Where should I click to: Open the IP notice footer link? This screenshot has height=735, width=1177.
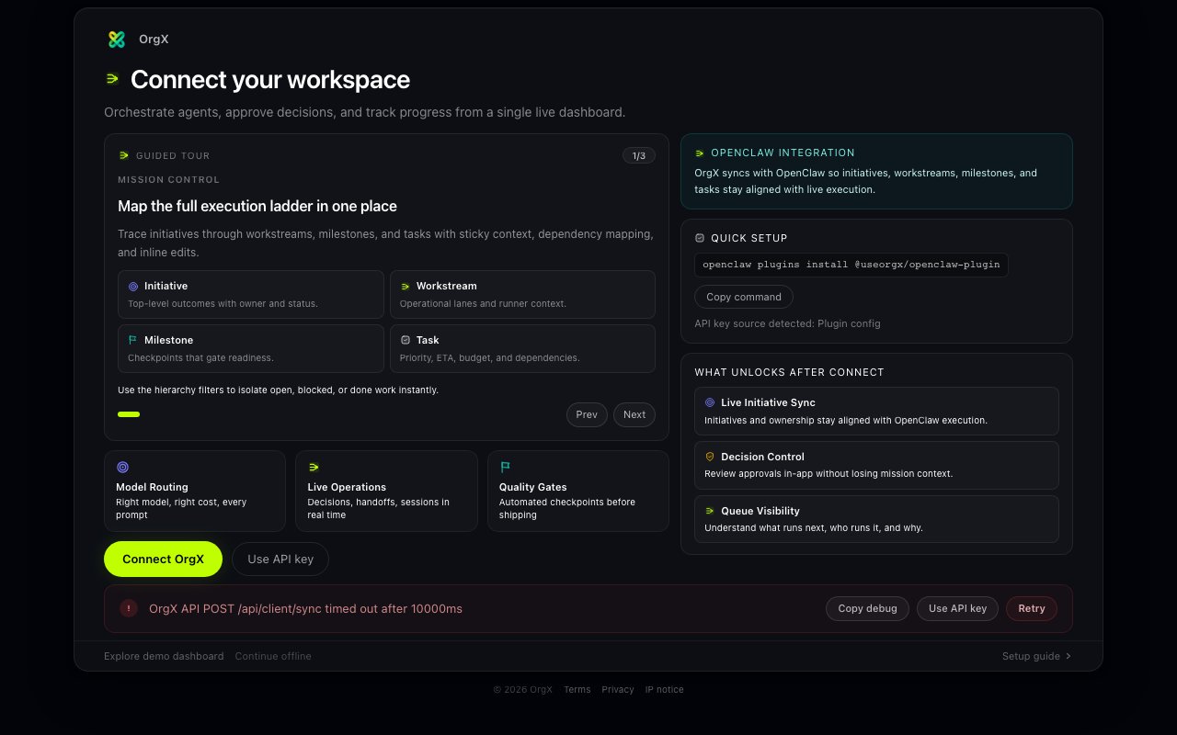[665, 689]
